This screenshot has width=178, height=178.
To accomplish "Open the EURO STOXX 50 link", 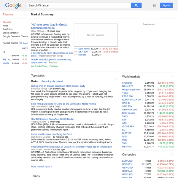I will [131, 100].
